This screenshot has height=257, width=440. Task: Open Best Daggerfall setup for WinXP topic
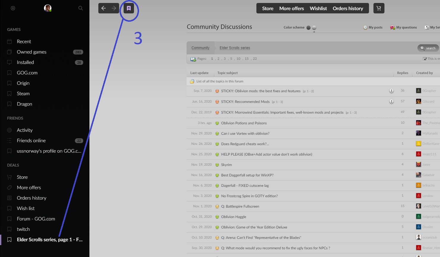247,175
